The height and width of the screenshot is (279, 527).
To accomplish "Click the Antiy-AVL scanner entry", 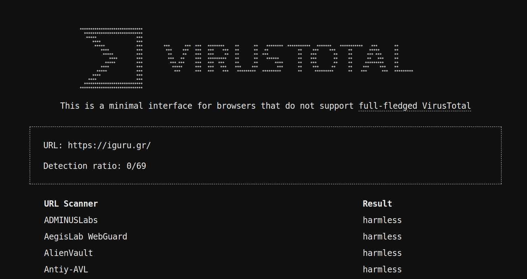I will (66, 269).
